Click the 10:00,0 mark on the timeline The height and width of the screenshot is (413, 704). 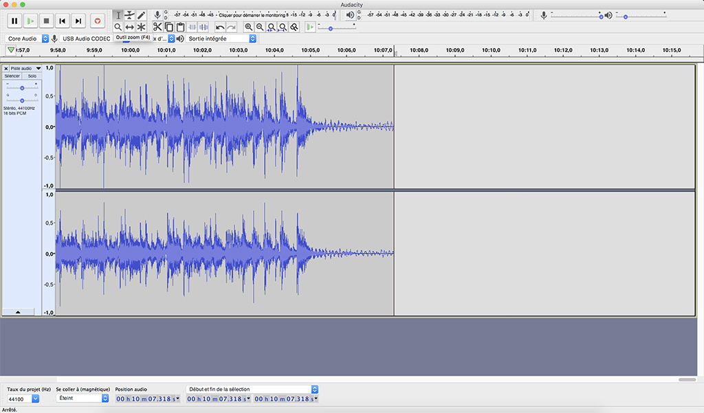(x=130, y=50)
